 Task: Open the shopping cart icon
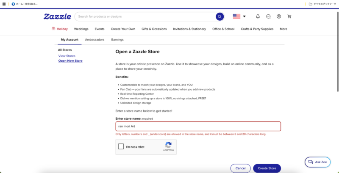tap(289, 16)
